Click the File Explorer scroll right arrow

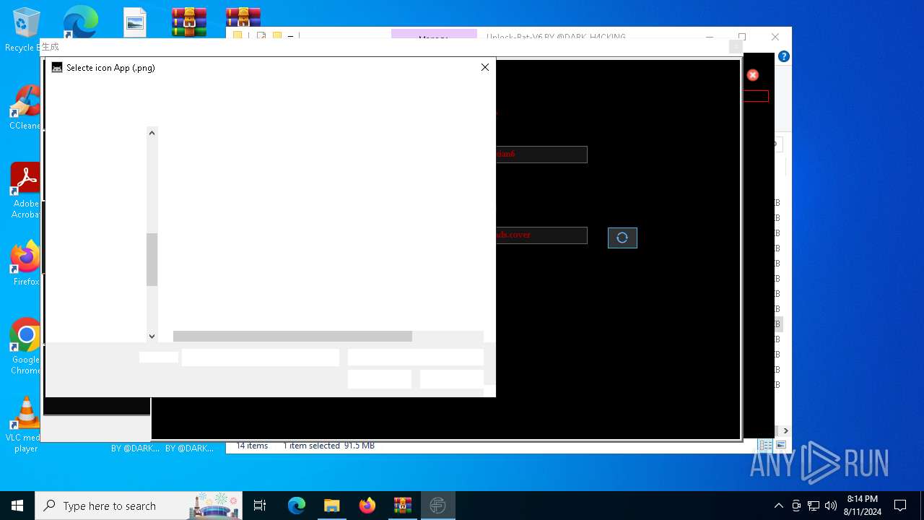pyautogui.click(x=785, y=430)
